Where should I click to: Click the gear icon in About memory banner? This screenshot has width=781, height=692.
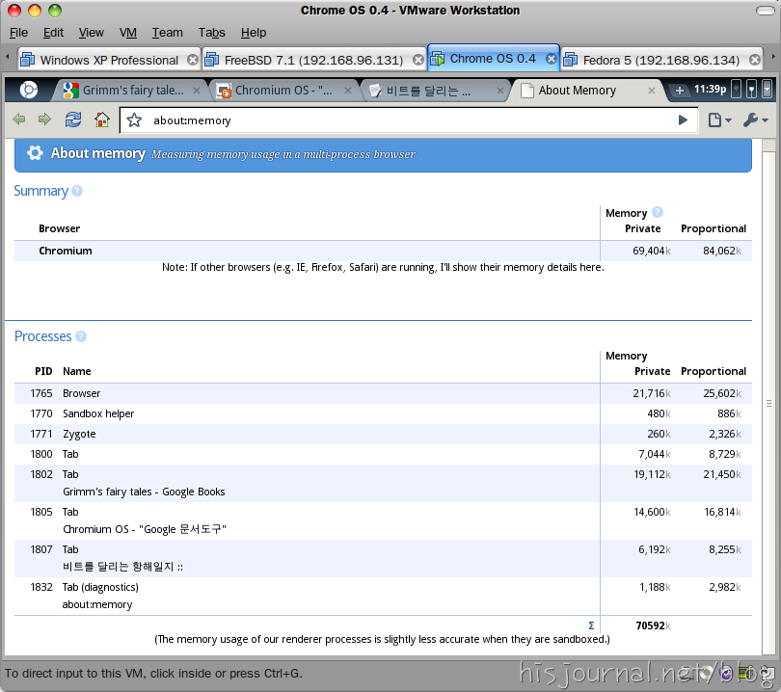35,153
